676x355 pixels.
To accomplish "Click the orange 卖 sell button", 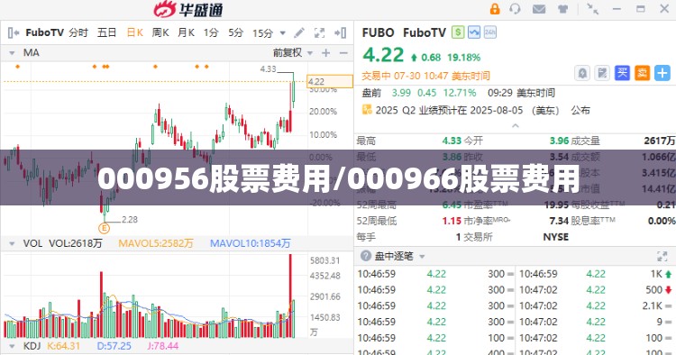I will [x=642, y=73].
